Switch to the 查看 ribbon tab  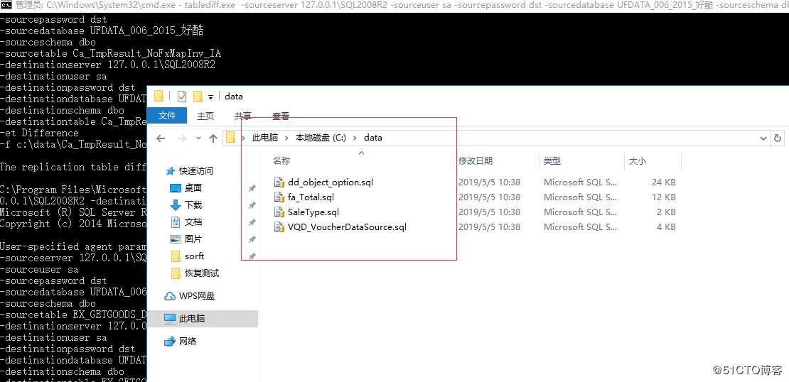coord(281,116)
